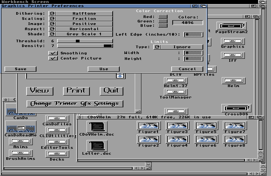
Task: Open the Graphics drawer icon
Action: pos(233,41)
